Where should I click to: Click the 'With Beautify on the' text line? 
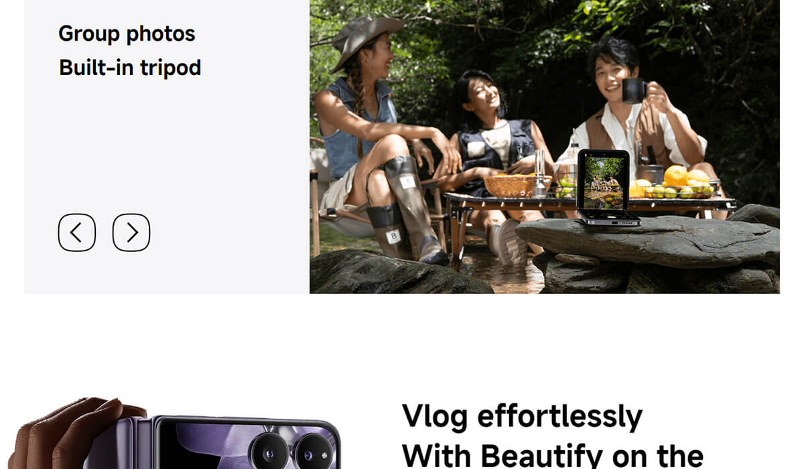coord(552,454)
